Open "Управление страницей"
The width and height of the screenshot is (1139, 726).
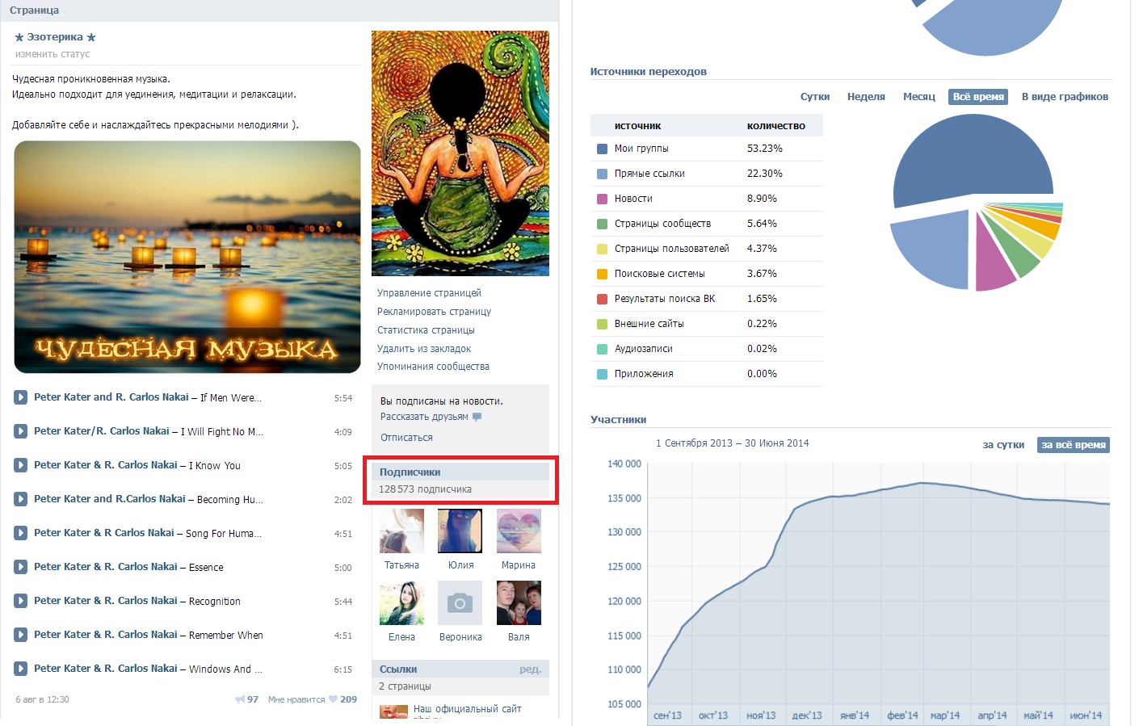pos(429,293)
